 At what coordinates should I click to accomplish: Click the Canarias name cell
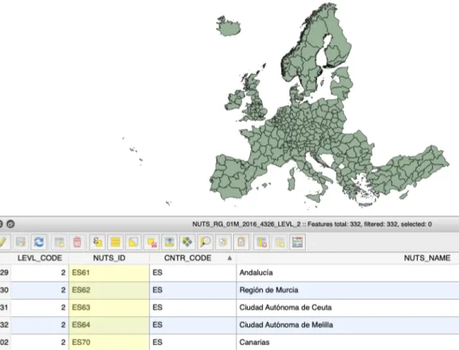pyautogui.click(x=348, y=342)
